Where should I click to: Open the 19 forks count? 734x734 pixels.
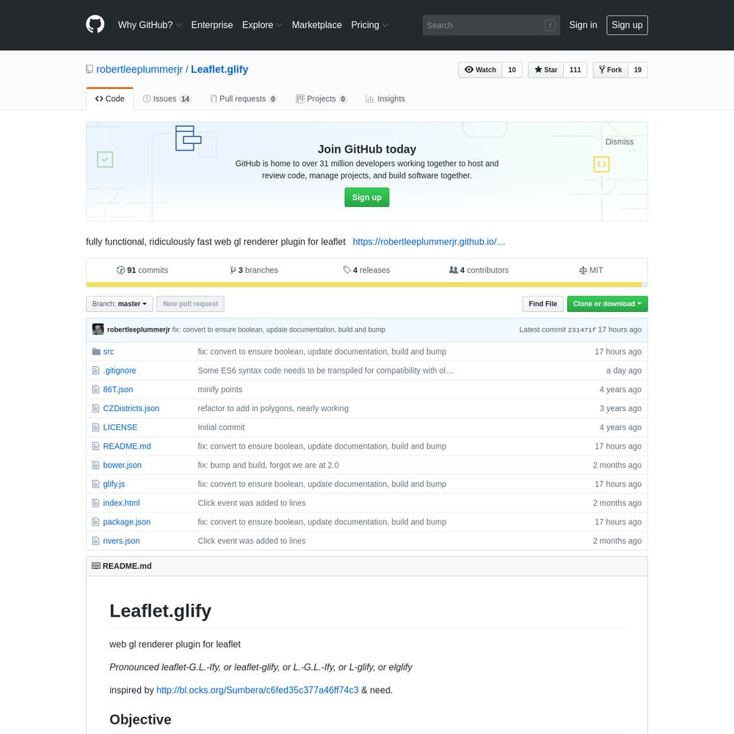pyautogui.click(x=638, y=70)
